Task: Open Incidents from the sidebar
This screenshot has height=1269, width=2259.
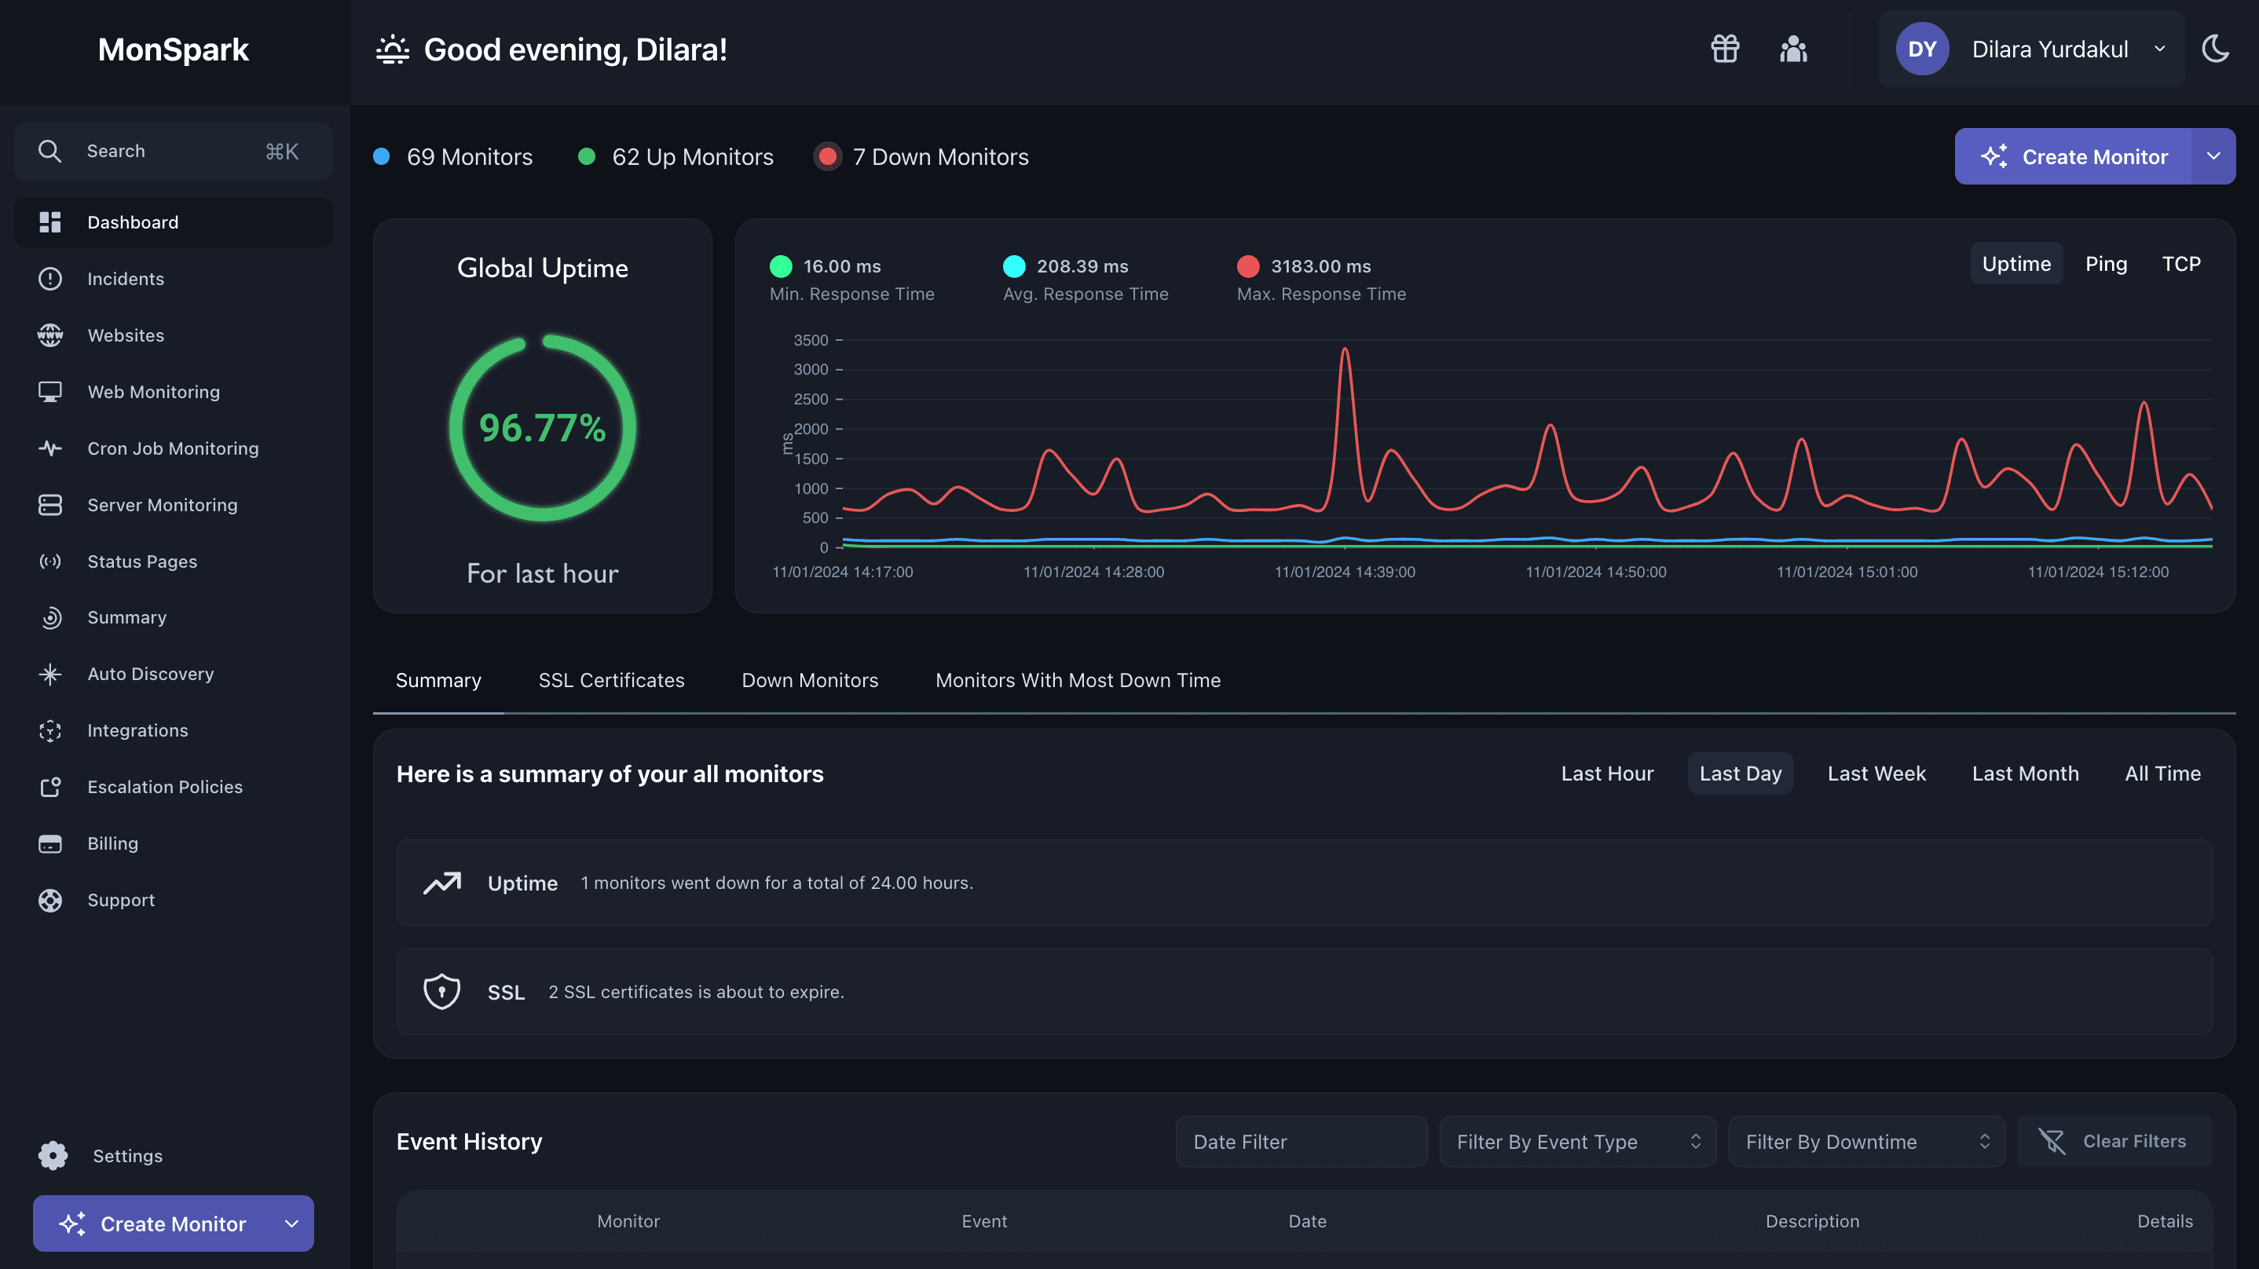Action: tap(126, 279)
